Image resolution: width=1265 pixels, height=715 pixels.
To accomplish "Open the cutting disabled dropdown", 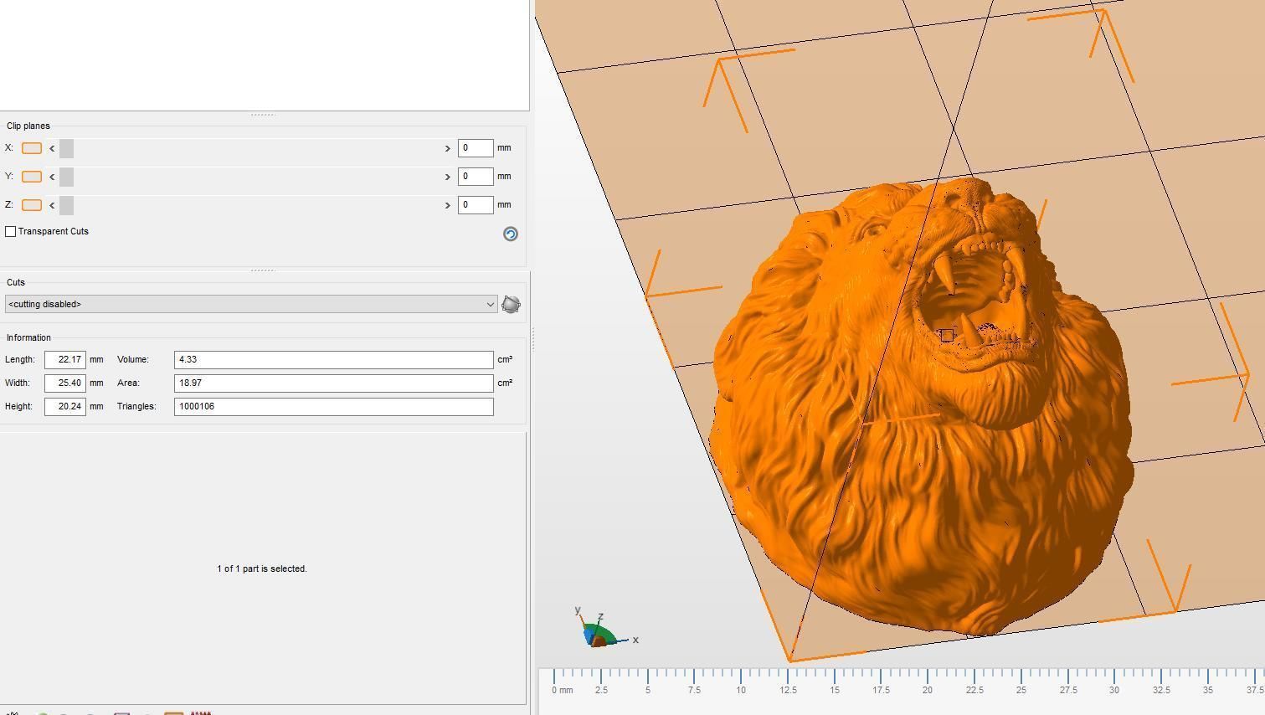I will 251,304.
